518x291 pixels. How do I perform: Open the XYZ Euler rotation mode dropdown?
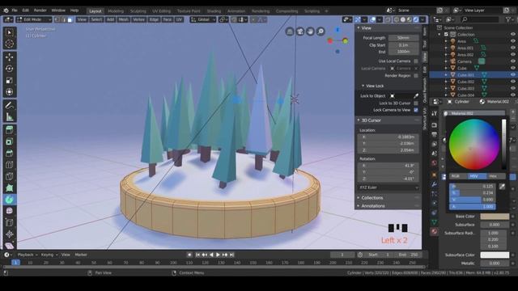click(388, 188)
